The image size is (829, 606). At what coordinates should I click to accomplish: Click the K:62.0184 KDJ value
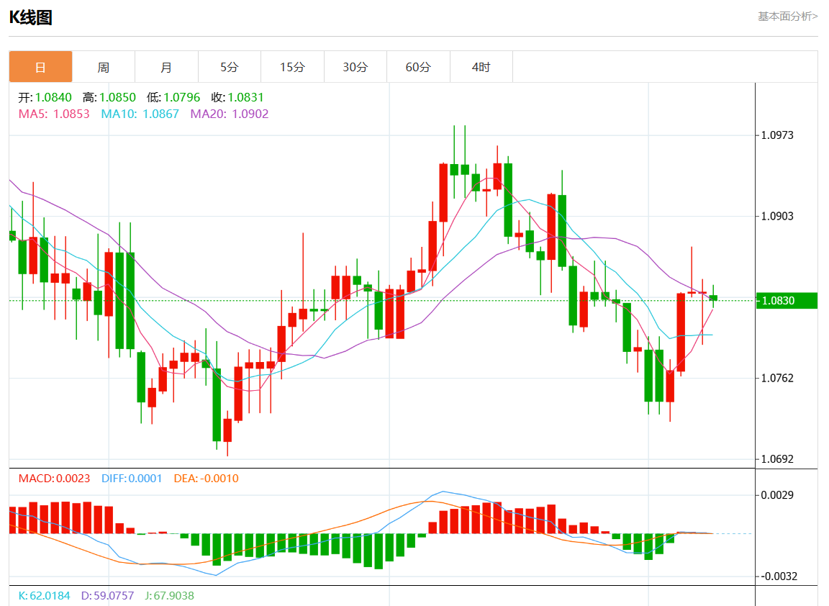tap(45, 595)
